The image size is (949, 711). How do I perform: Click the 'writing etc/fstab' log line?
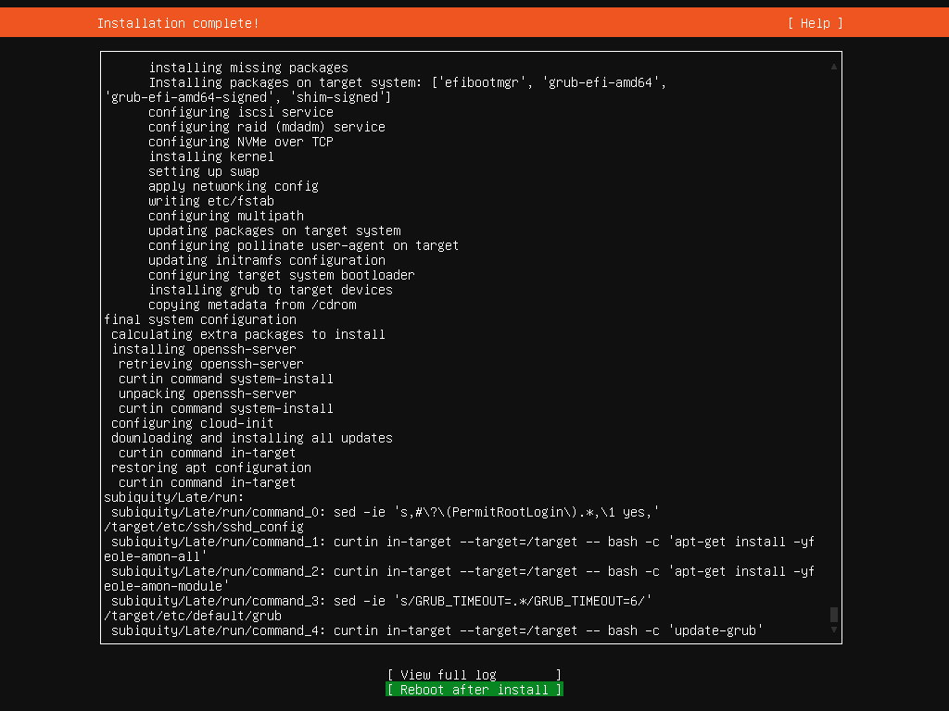(211, 201)
